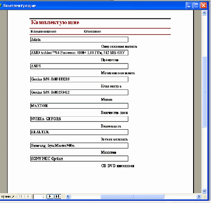Click the vertical scrollbar thumb
Image resolution: width=211 pixels, height=203 pixels.
[204, 92]
